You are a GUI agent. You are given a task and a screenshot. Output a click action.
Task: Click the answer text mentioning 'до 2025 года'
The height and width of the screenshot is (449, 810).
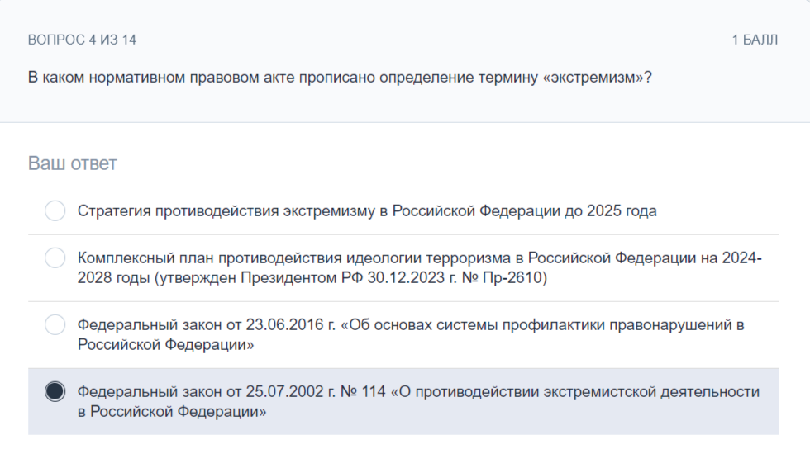click(367, 211)
